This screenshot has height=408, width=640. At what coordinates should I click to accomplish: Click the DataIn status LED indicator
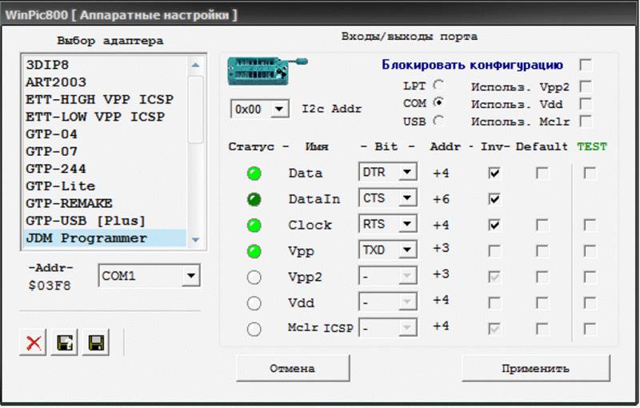pos(254,199)
